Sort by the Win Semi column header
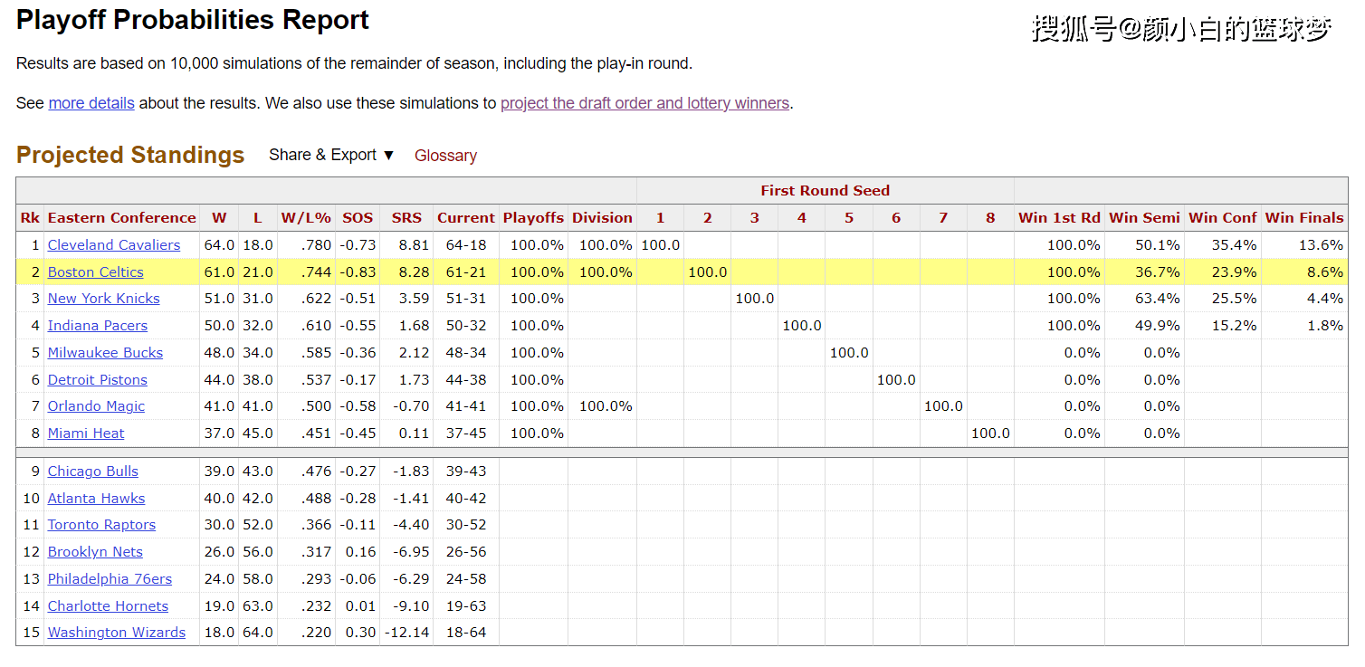Screen dimensions: 1365x667 [1144, 217]
